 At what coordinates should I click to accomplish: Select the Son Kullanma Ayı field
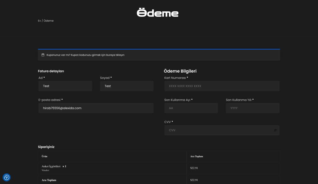click(x=191, y=108)
